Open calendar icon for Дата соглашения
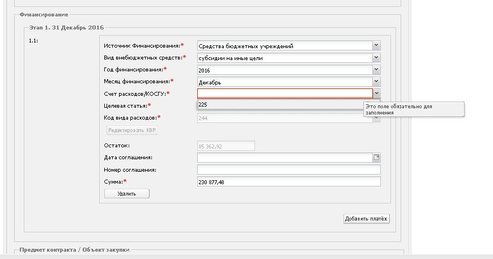The width and height of the screenshot is (493, 259). point(376,158)
